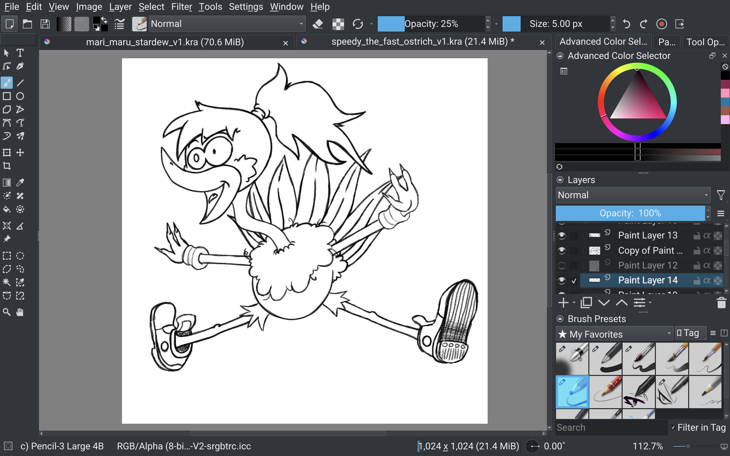Image resolution: width=730 pixels, height=456 pixels.
Task: Open the Filter menu
Action: point(181,7)
